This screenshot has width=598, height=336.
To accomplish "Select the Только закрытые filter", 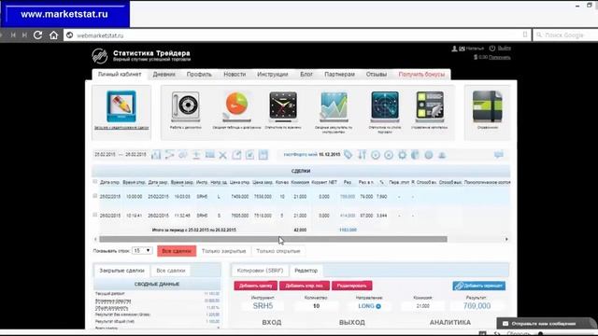I will (223, 251).
